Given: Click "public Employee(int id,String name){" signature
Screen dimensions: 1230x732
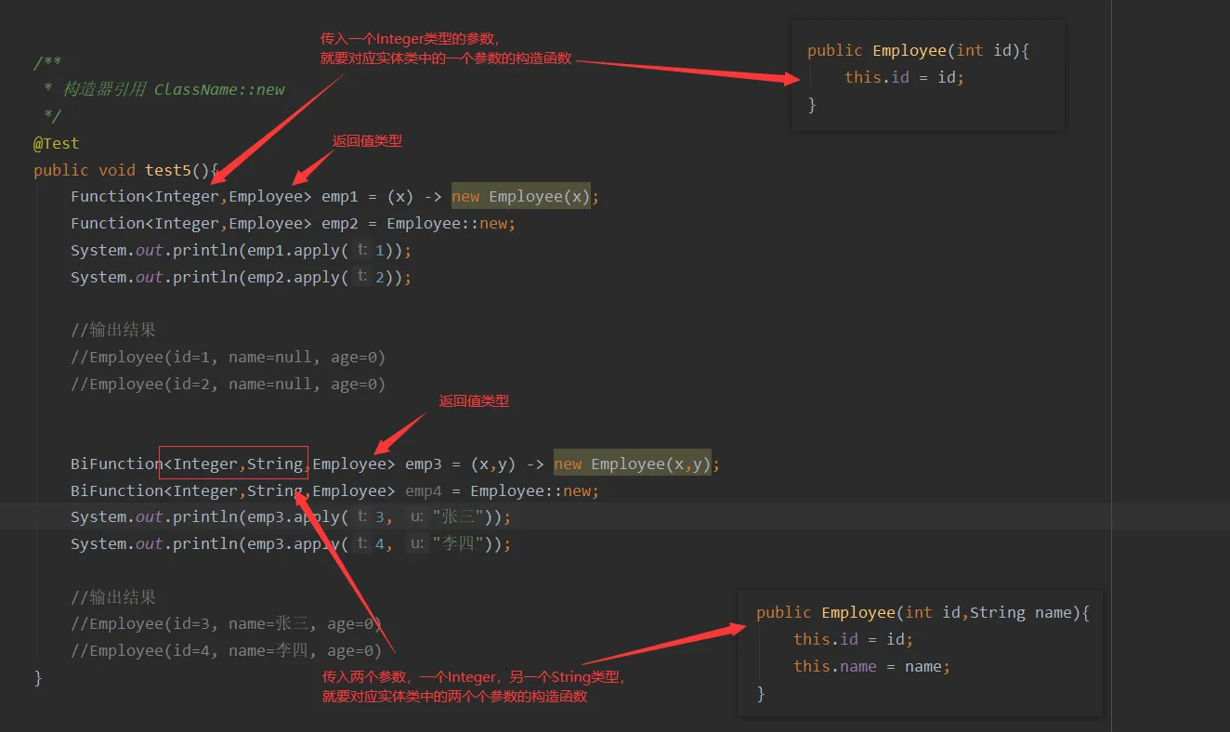Looking at the screenshot, I should 922,613.
